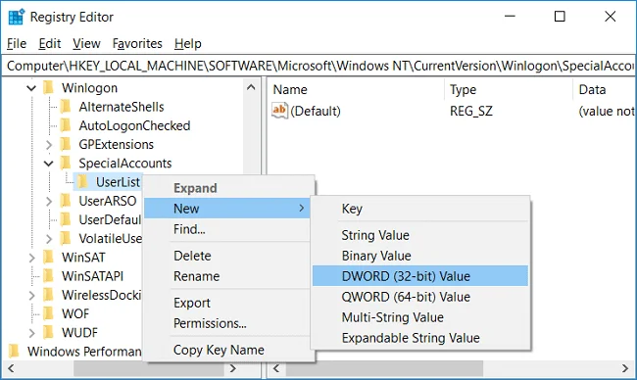Click the values pane scroll-left arrow

[x=276, y=368]
